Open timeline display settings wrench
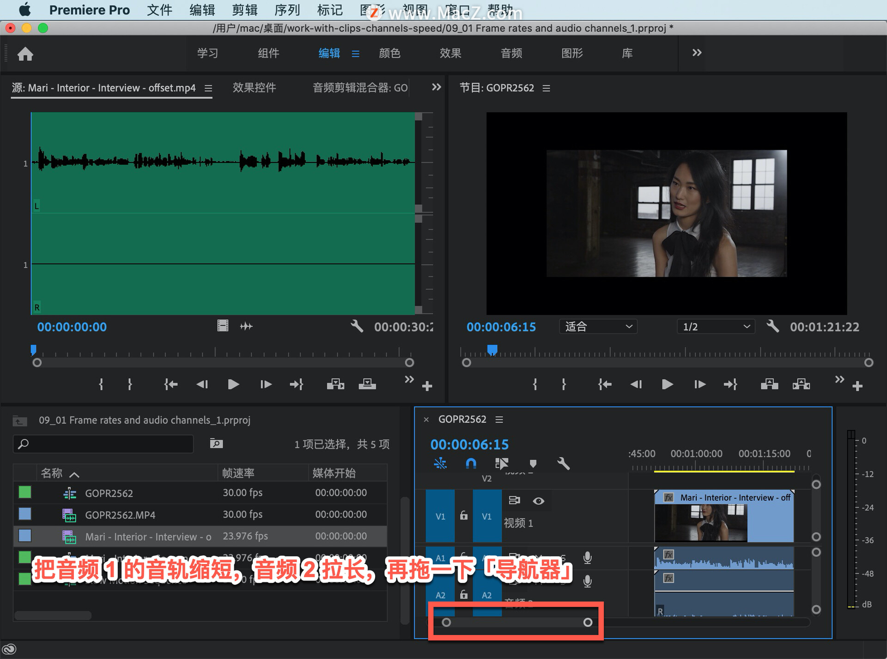 coord(563,463)
